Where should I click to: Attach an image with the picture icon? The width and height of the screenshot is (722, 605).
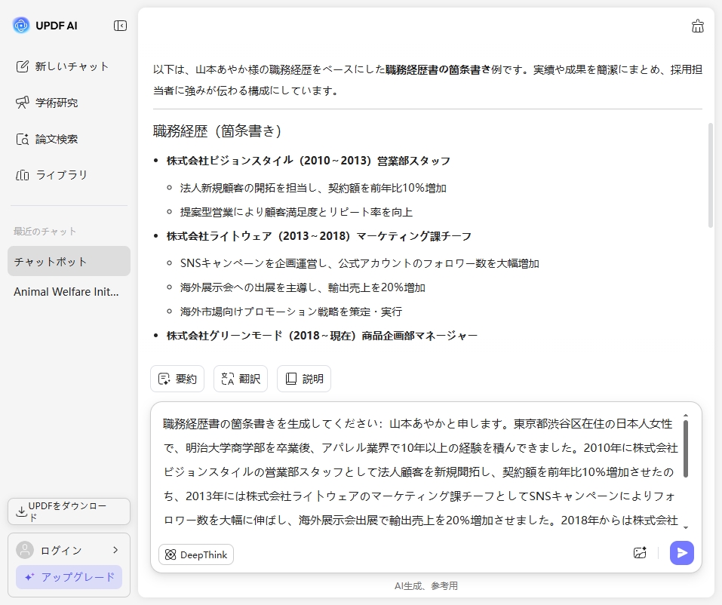(639, 553)
